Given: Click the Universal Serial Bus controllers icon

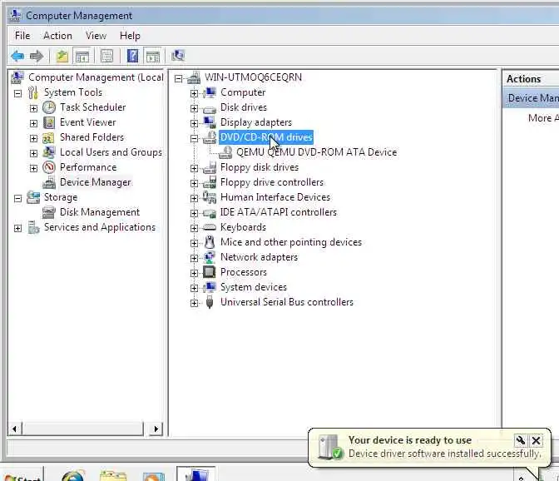Looking at the screenshot, I should coord(210,302).
